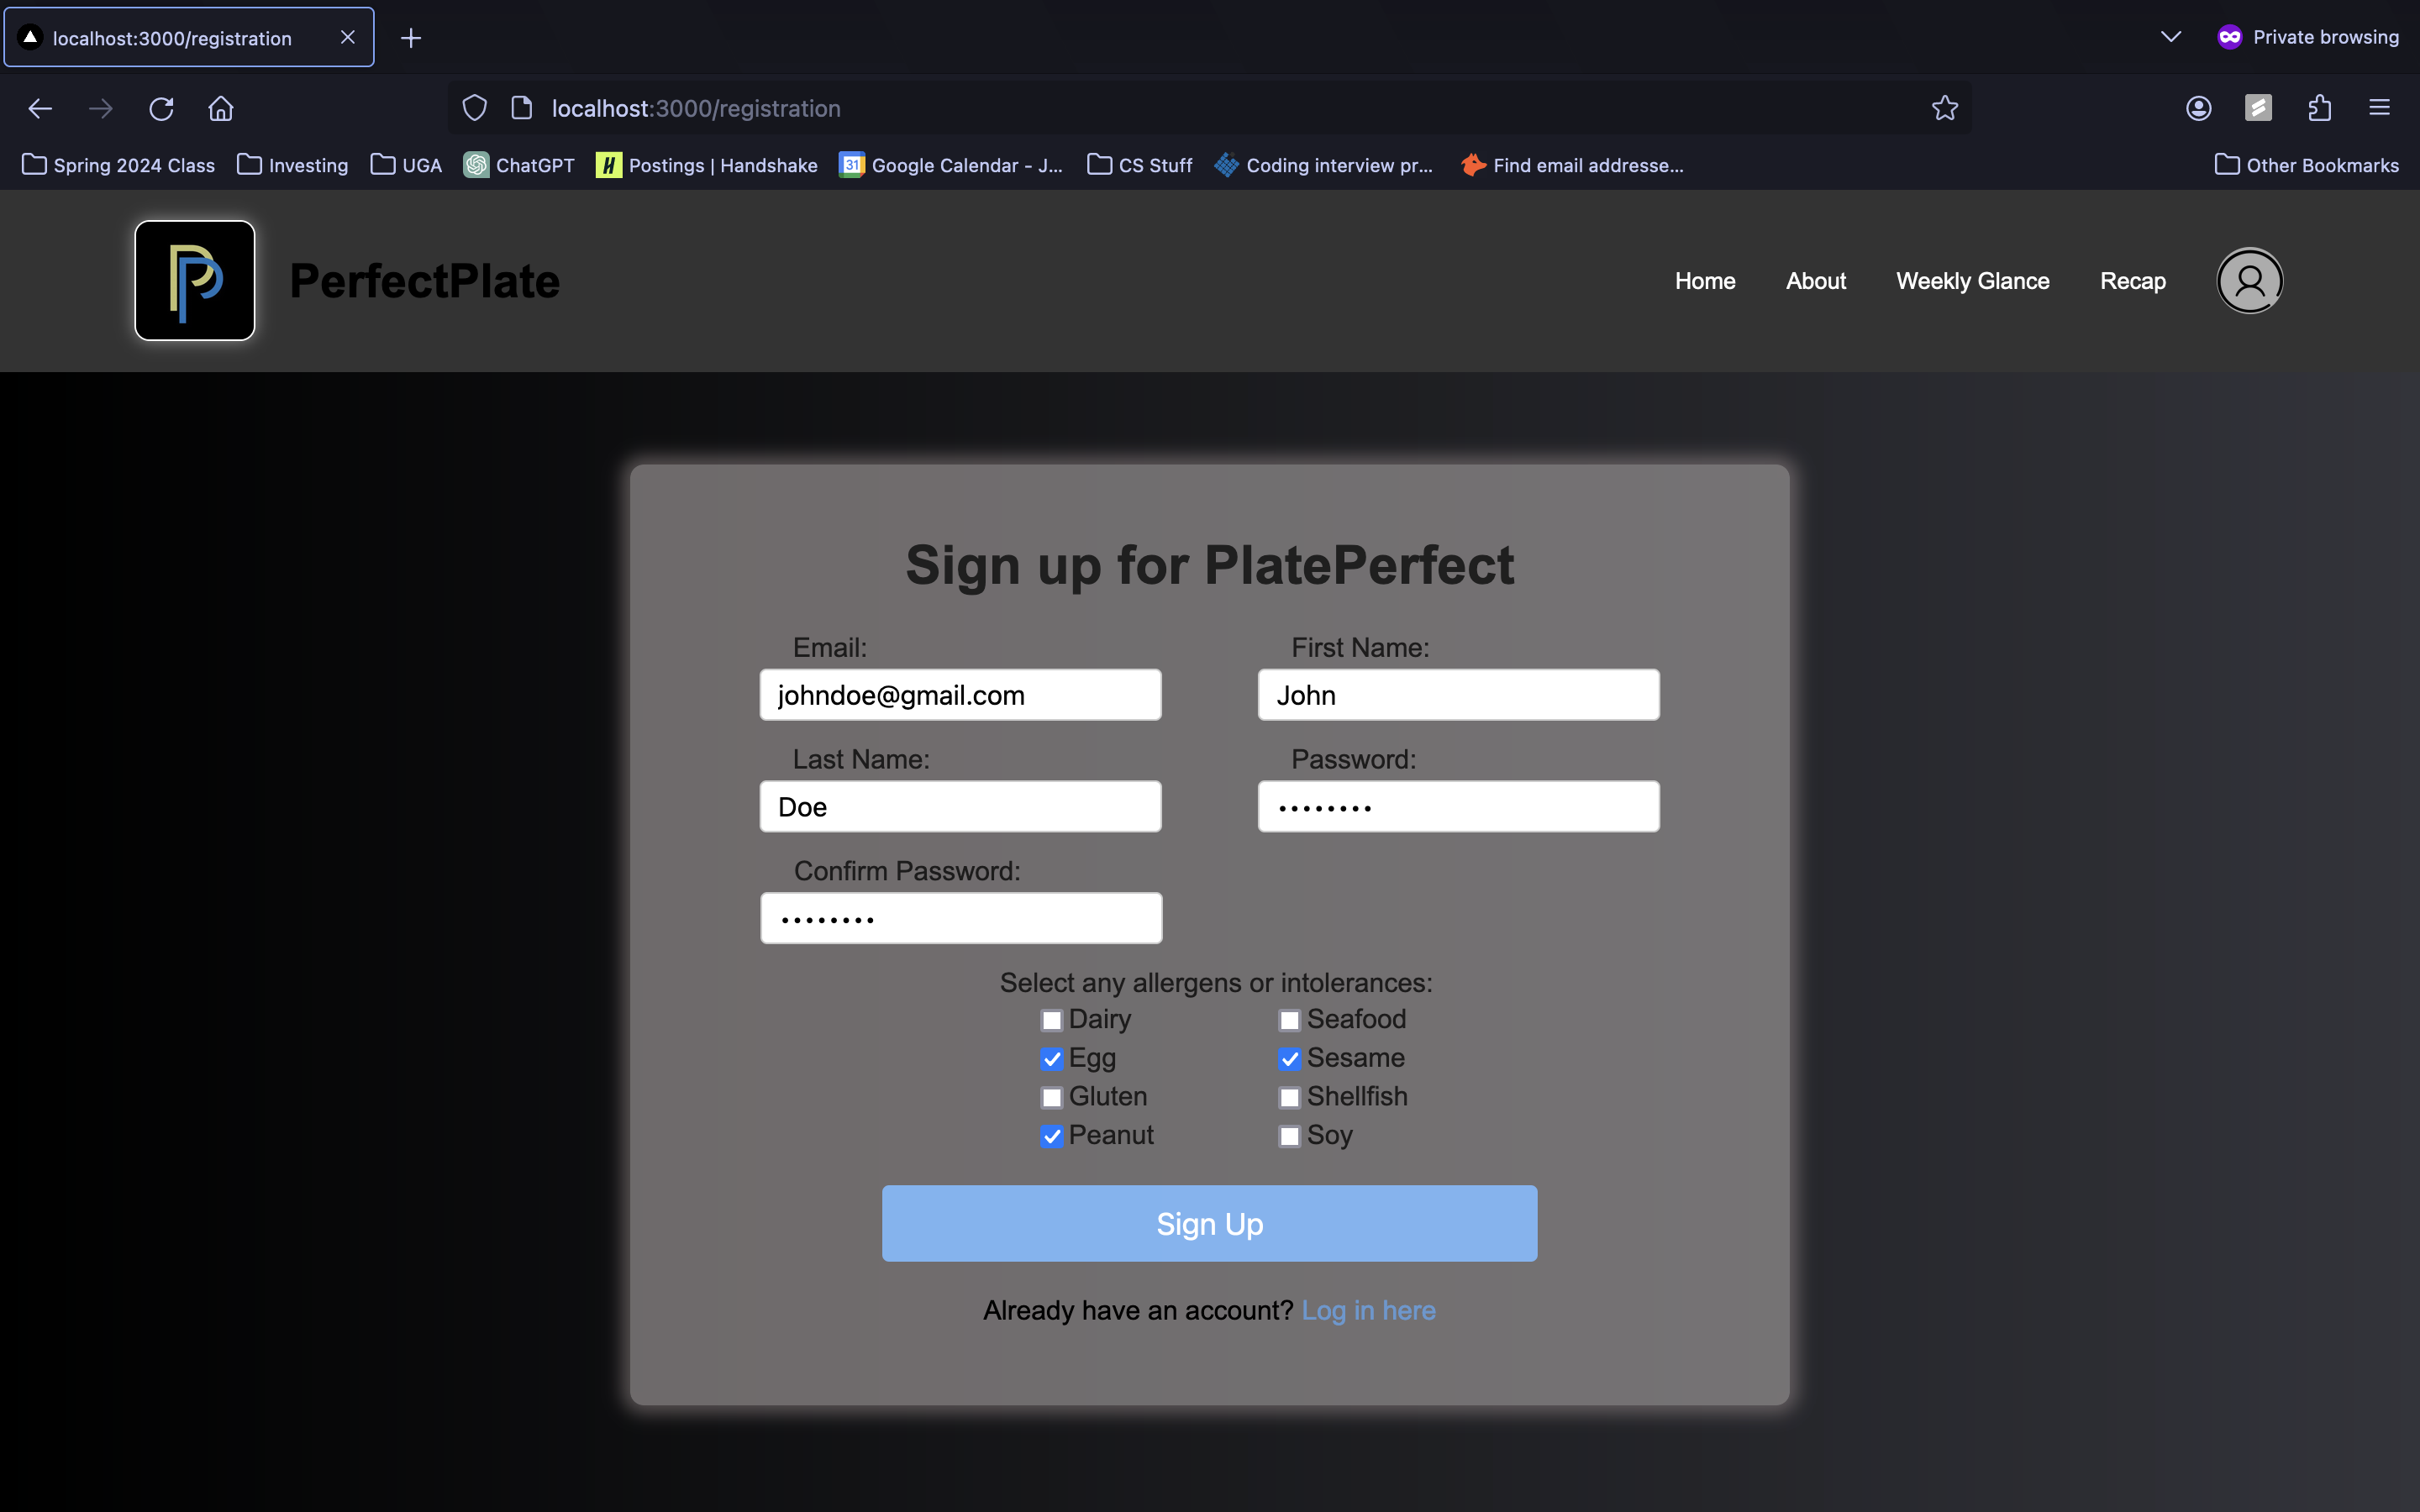
Task: Open the Recap nav item
Action: 2132,281
